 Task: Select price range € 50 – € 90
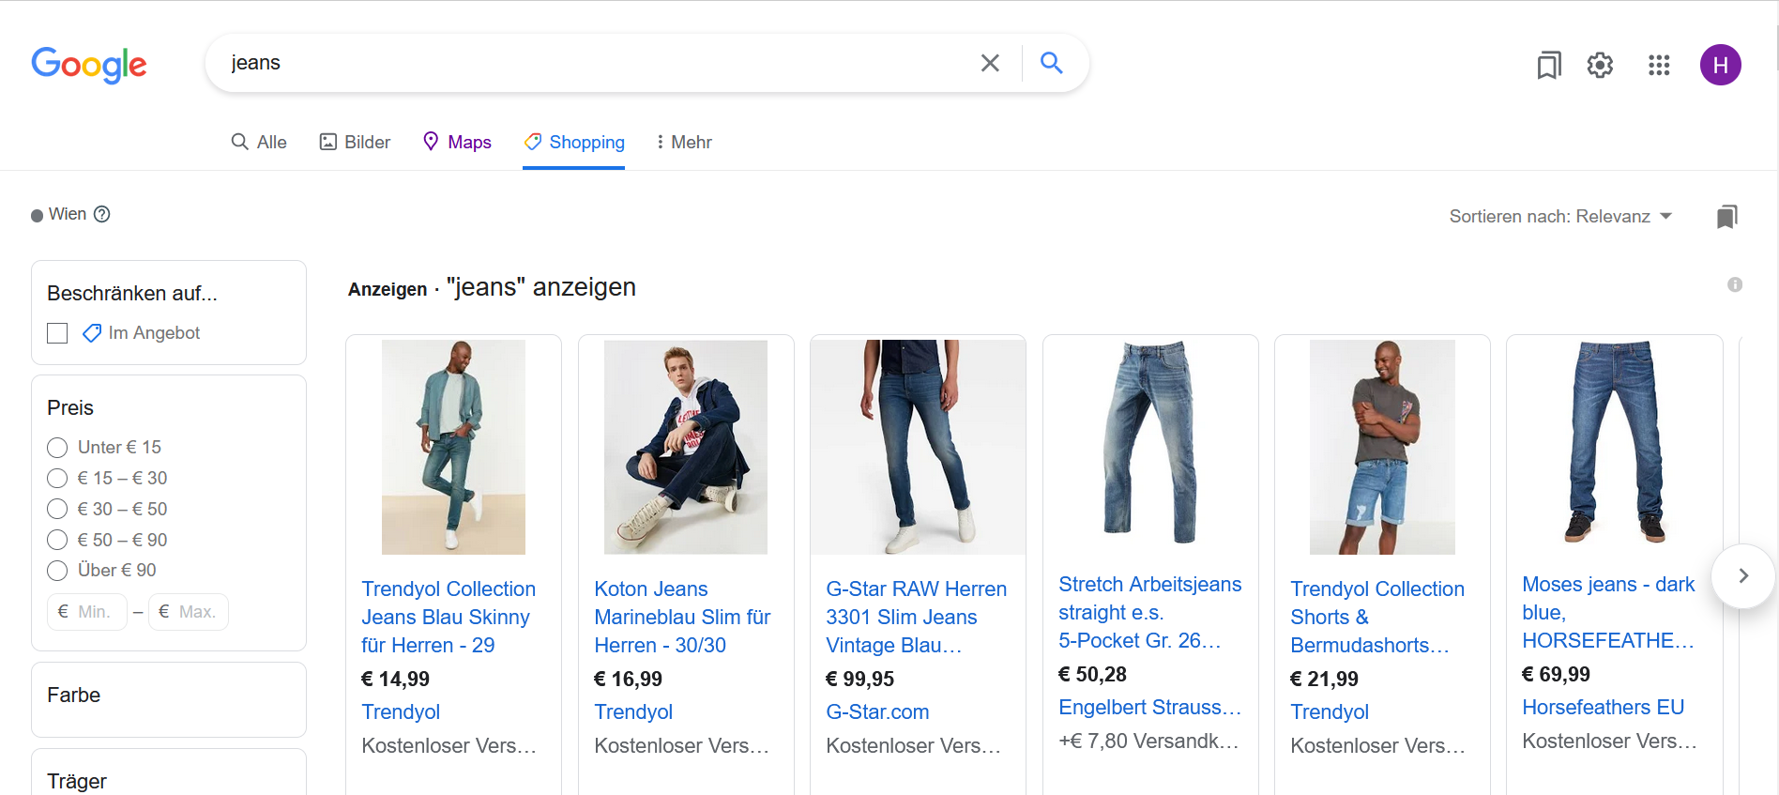57,541
